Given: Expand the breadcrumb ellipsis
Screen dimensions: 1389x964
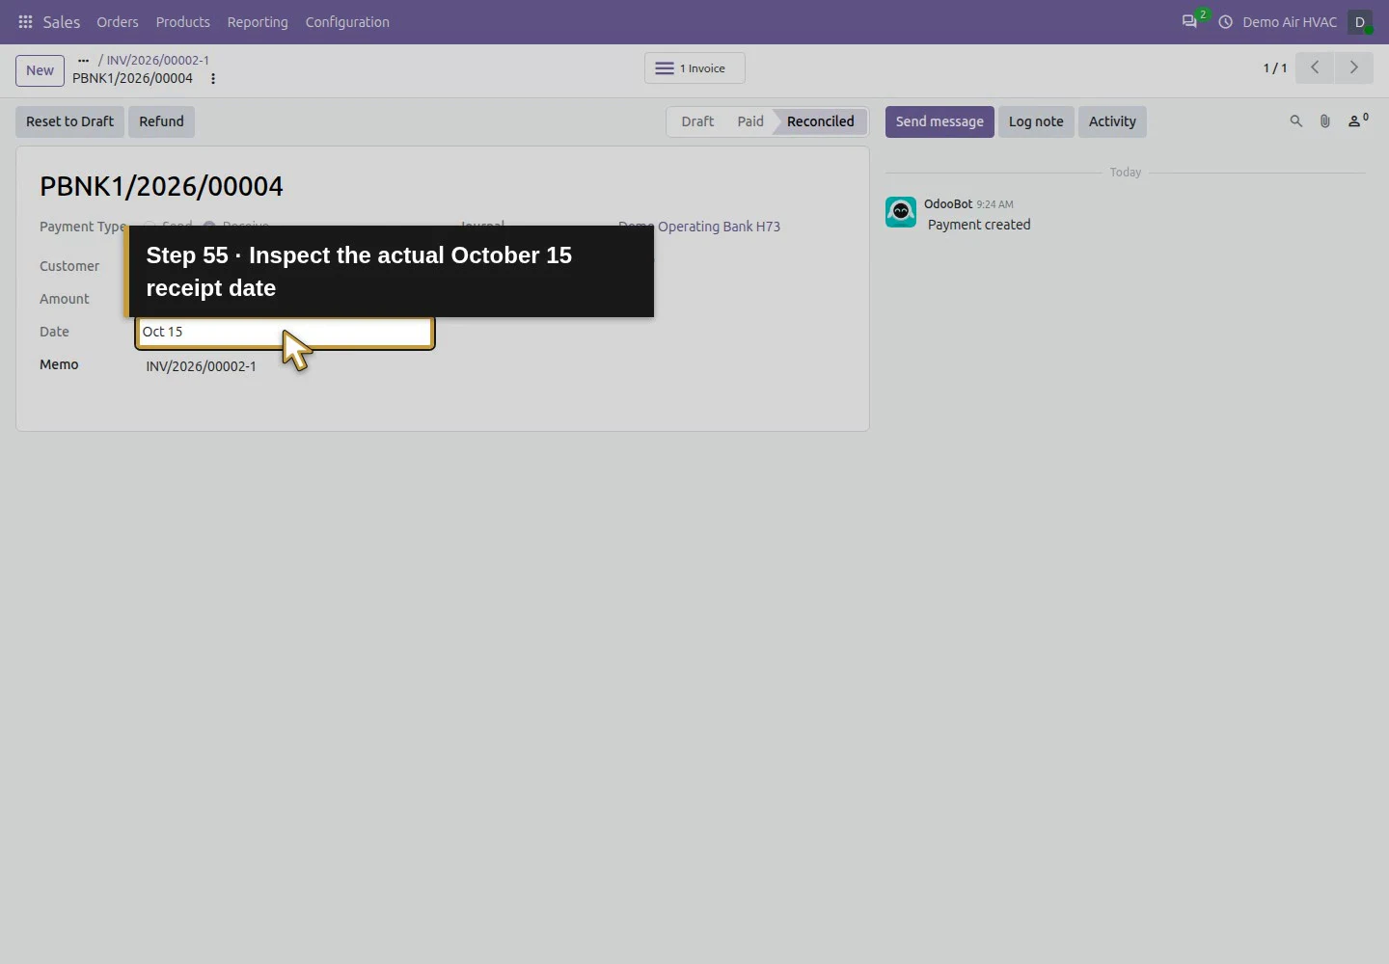Looking at the screenshot, I should (x=83, y=60).
